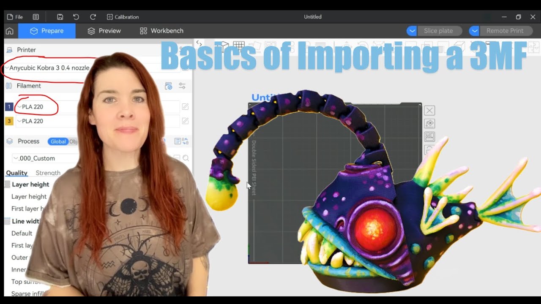The width and height of the screenshot is (541, 304).
Task: Click the redo arrow icon
Action: [x=93, y=17]
